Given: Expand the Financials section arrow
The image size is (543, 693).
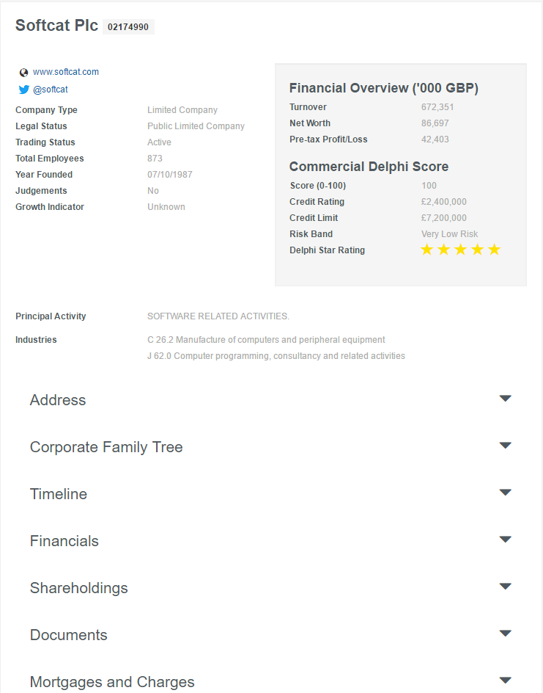Looking at the screenshot, I should tap(505, 539).
